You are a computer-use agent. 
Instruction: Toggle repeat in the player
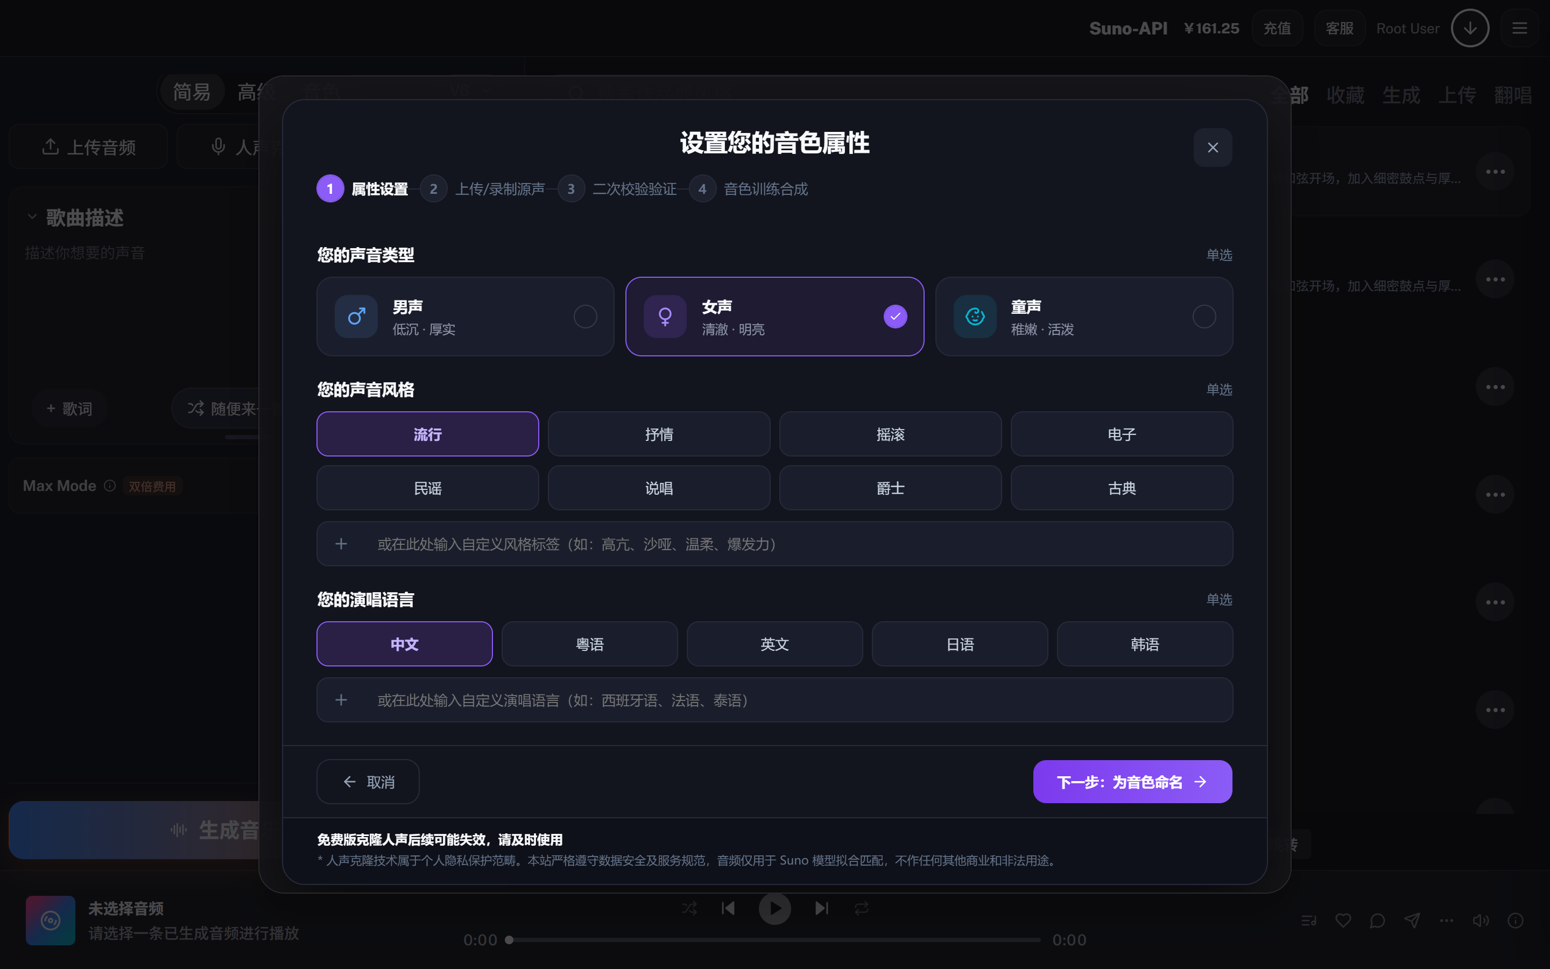point(862,908)
